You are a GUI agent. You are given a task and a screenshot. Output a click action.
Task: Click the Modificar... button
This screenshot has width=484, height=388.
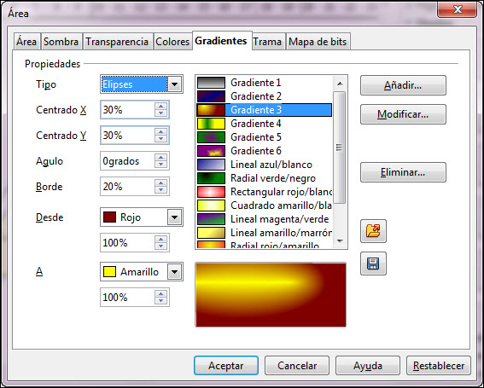coord(403,114)
